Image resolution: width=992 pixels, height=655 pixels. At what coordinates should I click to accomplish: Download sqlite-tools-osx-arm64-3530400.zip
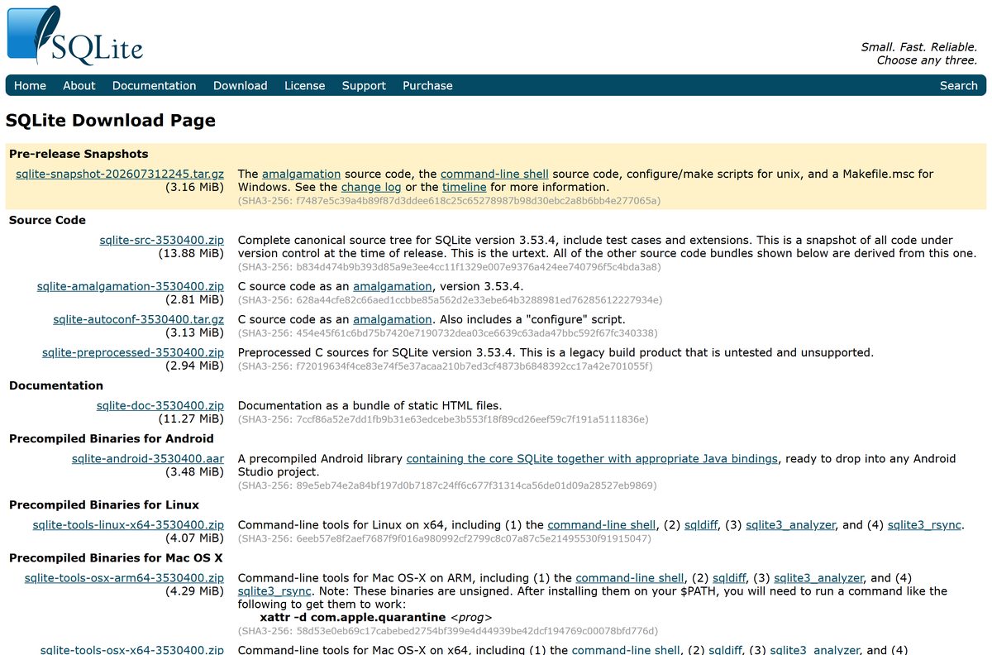point(124,577)
